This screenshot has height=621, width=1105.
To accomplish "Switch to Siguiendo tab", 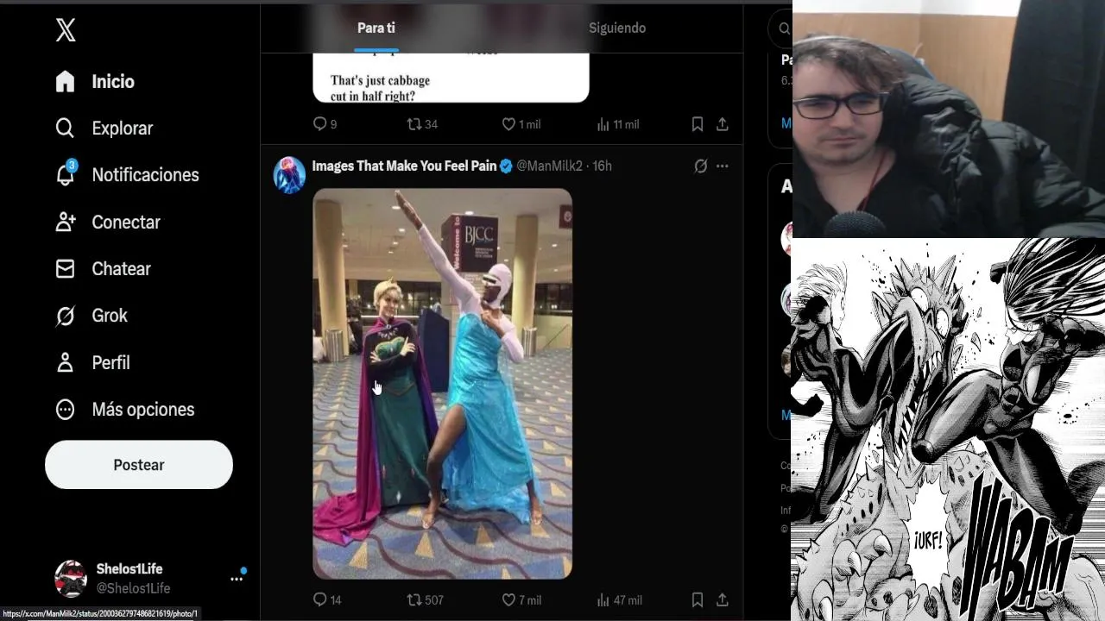I will [x=617, y=28].
